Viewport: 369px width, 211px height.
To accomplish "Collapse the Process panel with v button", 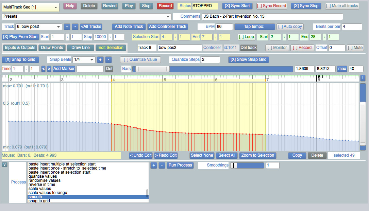I will tap(4, 165).
